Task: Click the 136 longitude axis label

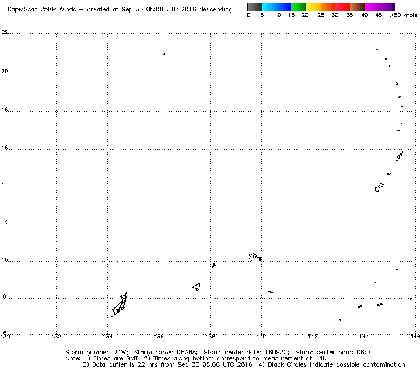Action: (159, 336)
